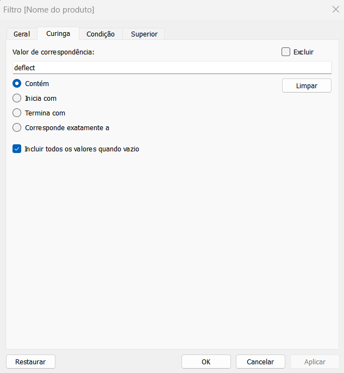Viewport: 344px width, 373px height.
Task: Switch to the Geral tab
Action: pyautogui.click(x=22, y=34)
